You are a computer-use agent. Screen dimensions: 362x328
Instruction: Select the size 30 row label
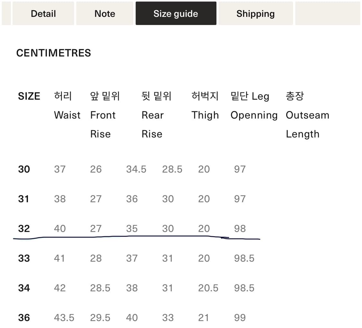[x=24, y=169]
